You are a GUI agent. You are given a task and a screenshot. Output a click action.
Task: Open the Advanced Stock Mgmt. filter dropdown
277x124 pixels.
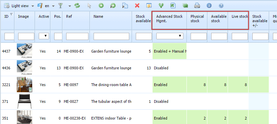170,36
